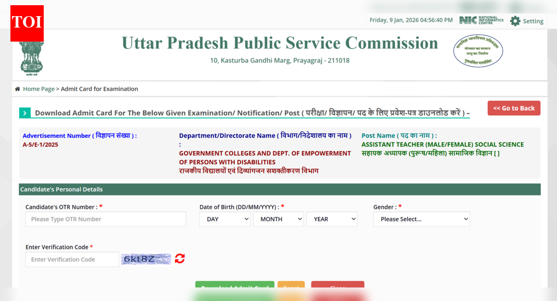Screen dimensions: 557x301
Task: Click the TOI logo
Action: point(27,23)
